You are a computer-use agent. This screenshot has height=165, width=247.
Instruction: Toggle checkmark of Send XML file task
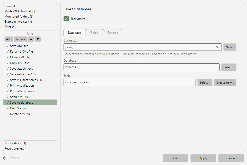pyautogui.click(x=7, y=97)
